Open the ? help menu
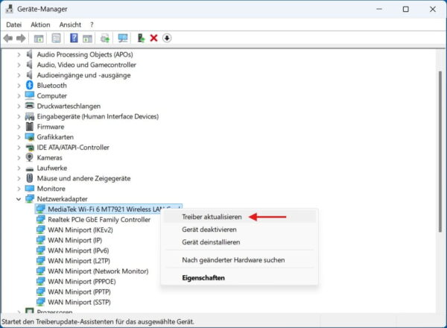 click(92, 25)
